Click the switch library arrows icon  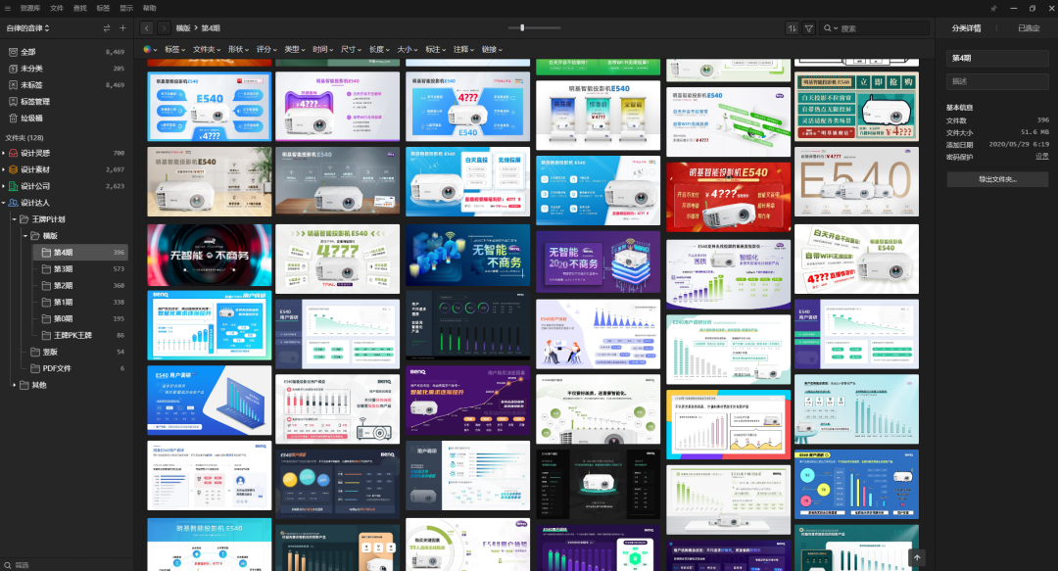(x=107, y=28)
